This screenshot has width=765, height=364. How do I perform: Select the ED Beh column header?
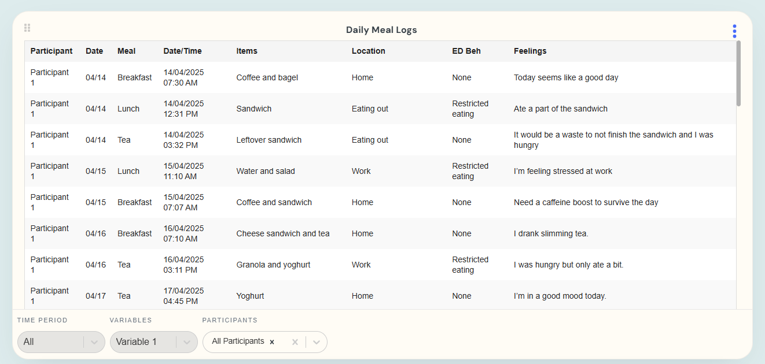(466, 51)
